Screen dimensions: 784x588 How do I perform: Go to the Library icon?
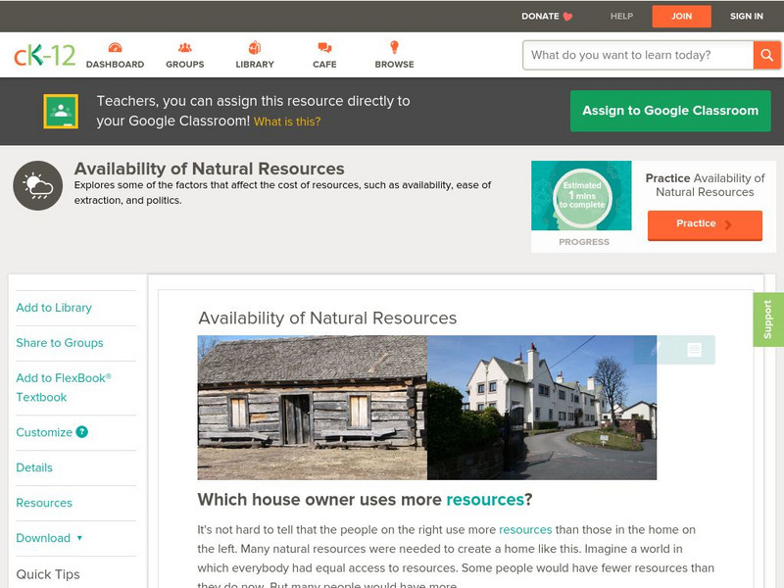tap(255, 48)
